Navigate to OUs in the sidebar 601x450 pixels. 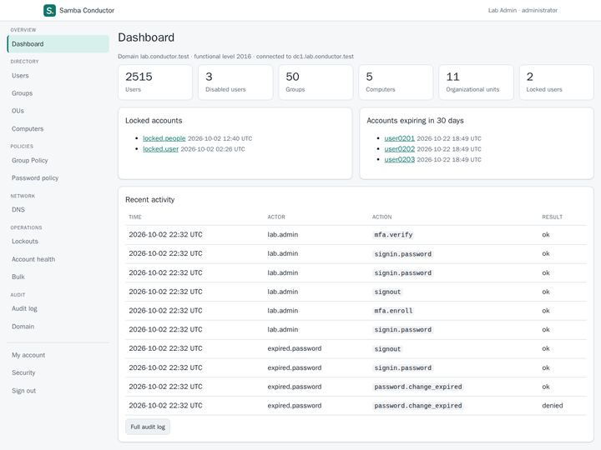(x=18, y=111)
